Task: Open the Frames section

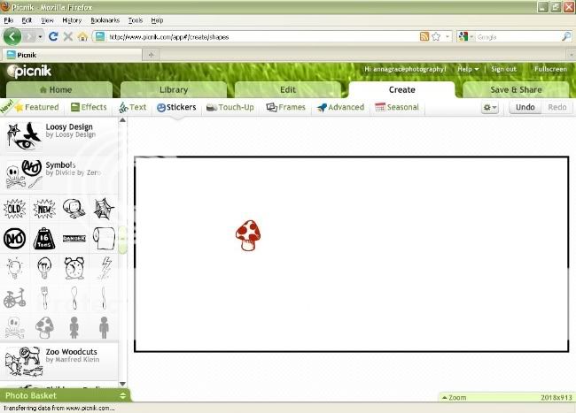Action: click(286, 107)
